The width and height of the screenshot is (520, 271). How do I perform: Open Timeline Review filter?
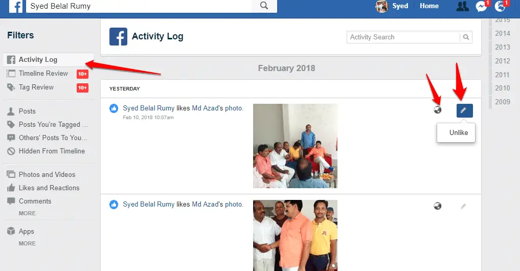(43, 73)
